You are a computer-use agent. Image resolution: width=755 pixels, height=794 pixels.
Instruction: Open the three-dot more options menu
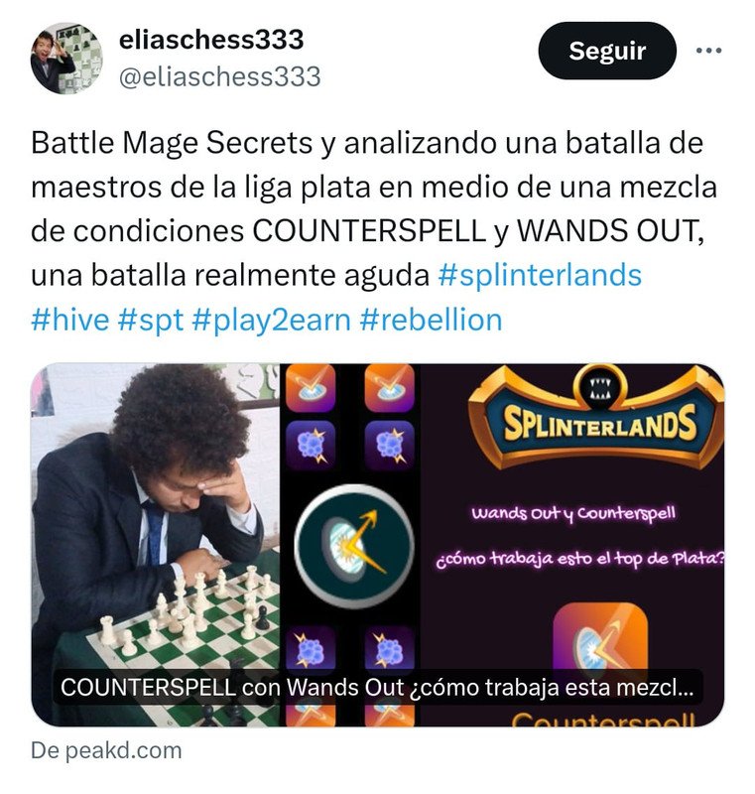click(x=708, y=51)
